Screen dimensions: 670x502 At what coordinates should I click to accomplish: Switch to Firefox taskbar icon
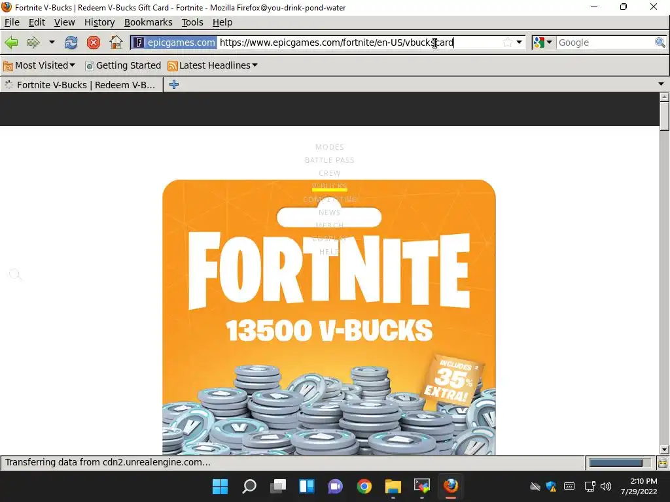(451, 486)
